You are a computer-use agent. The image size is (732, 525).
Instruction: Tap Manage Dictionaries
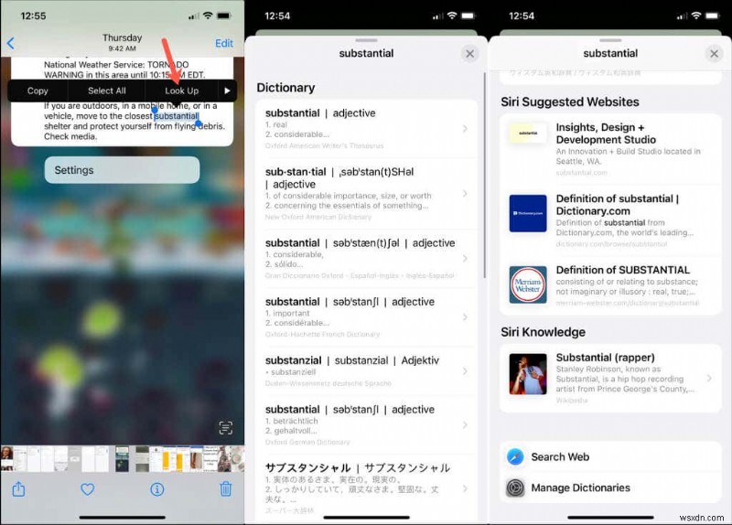(x=610, y=487)
